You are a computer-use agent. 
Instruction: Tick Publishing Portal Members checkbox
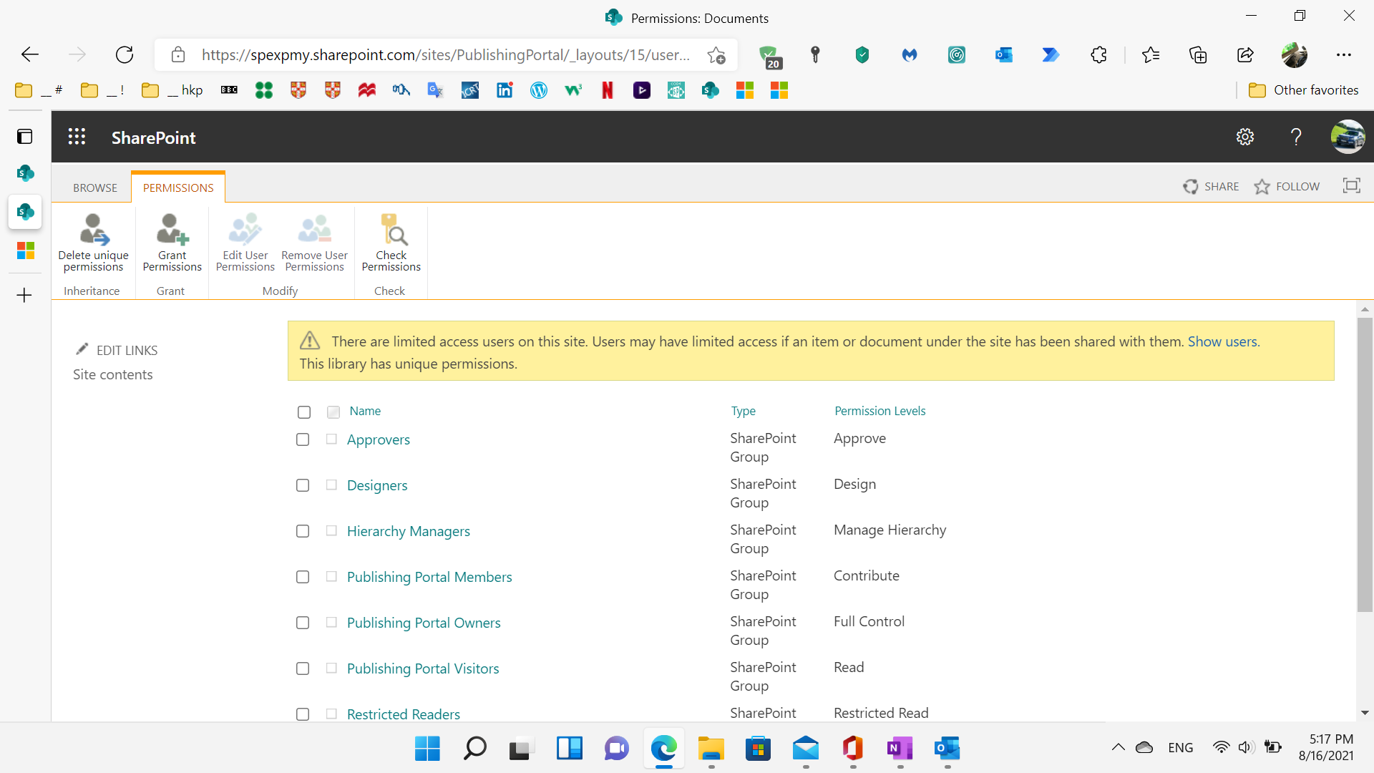coord(303,577)
